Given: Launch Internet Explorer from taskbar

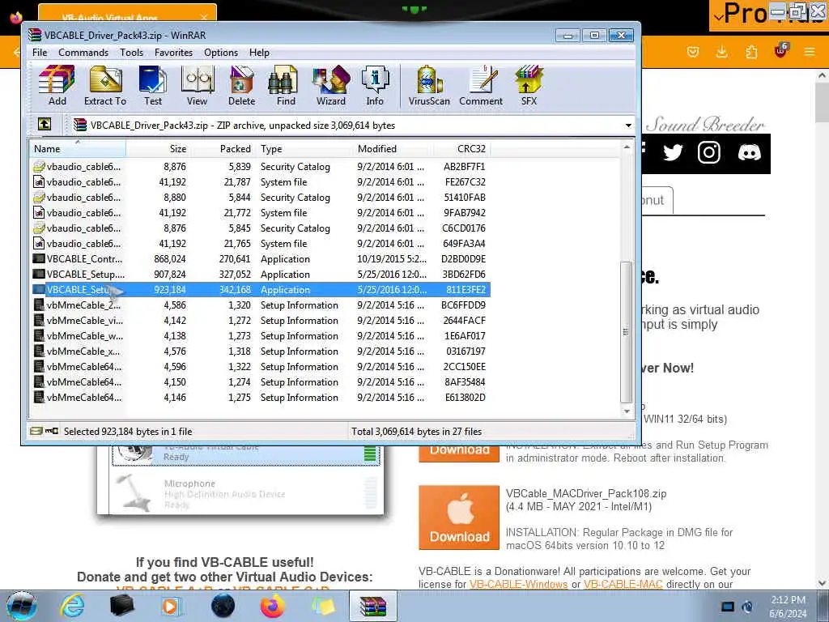Looking at the screenshot, I should [72, 607].
